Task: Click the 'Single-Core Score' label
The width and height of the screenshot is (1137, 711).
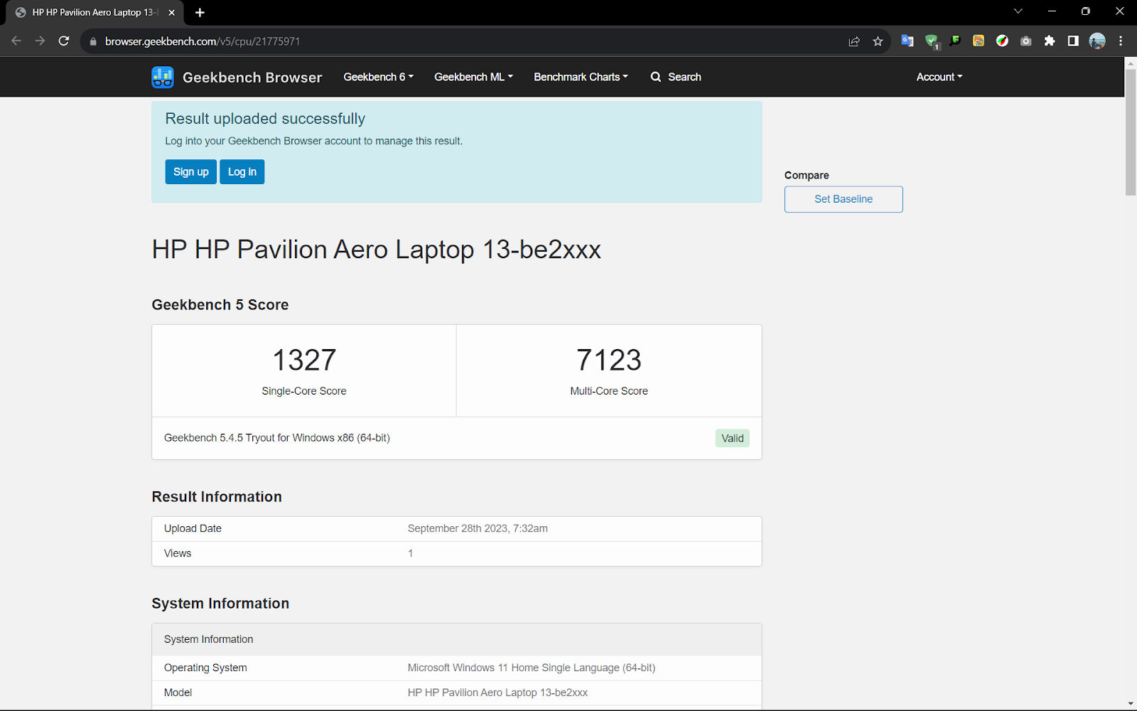Action: 304,391
